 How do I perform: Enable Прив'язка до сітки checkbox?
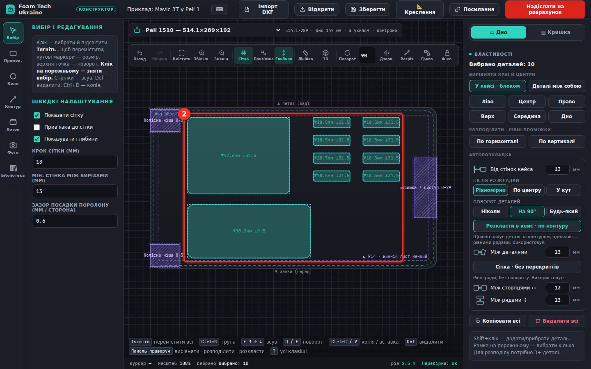[37, 127]
